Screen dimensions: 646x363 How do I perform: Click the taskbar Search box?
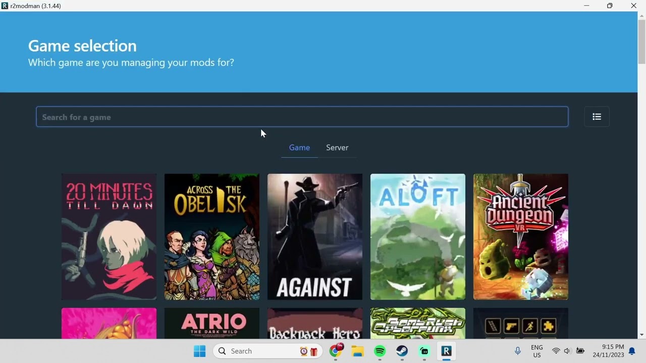coord(267,351)
